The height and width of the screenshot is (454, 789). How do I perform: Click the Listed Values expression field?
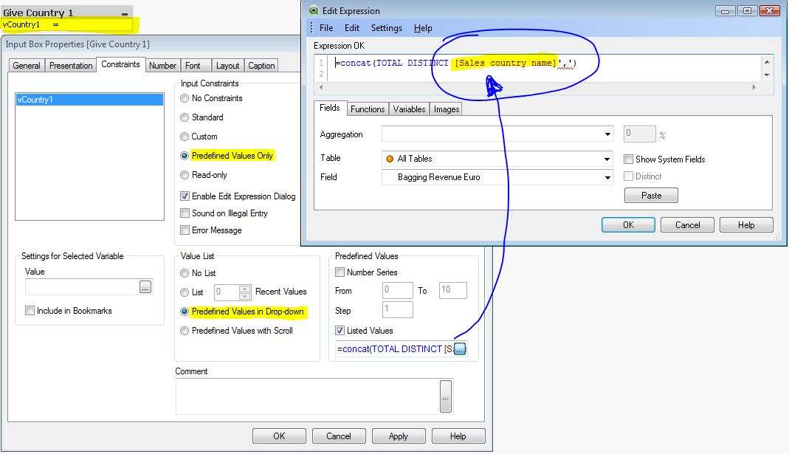point(394,348)
